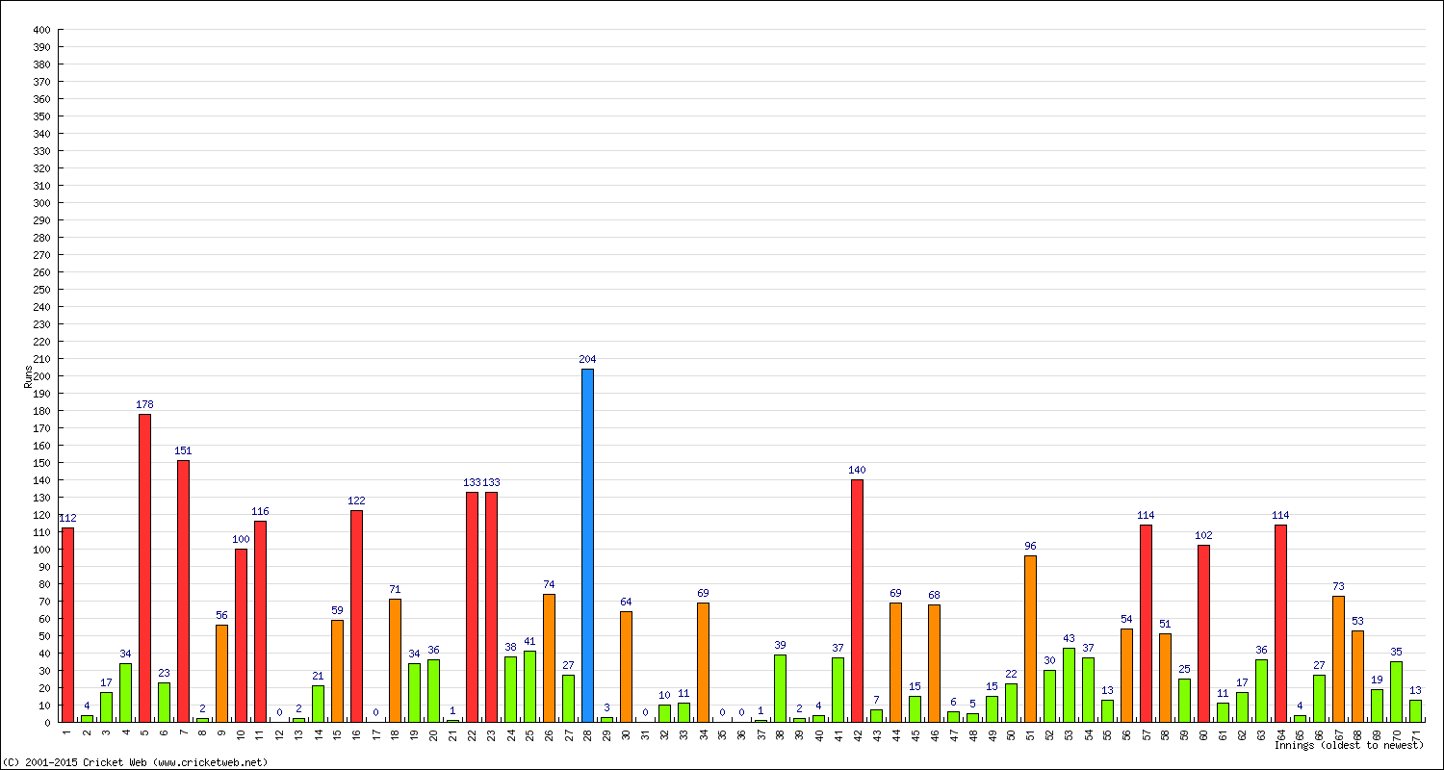Viewport: 1444px width, 770px height.
Task: Click the orange bar for innings 9
Action: coord(221,673)
